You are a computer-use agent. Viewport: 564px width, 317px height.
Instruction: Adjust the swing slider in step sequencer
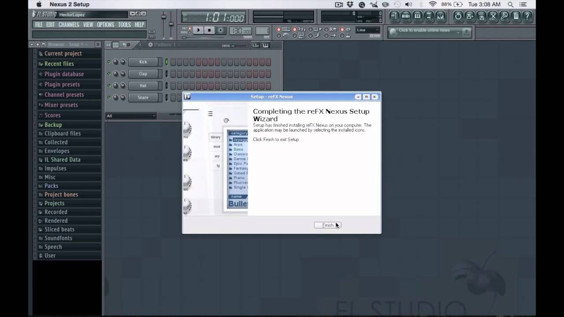pos(240,46)
